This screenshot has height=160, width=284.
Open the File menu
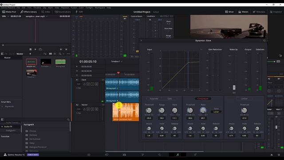[x=18, y=8]
